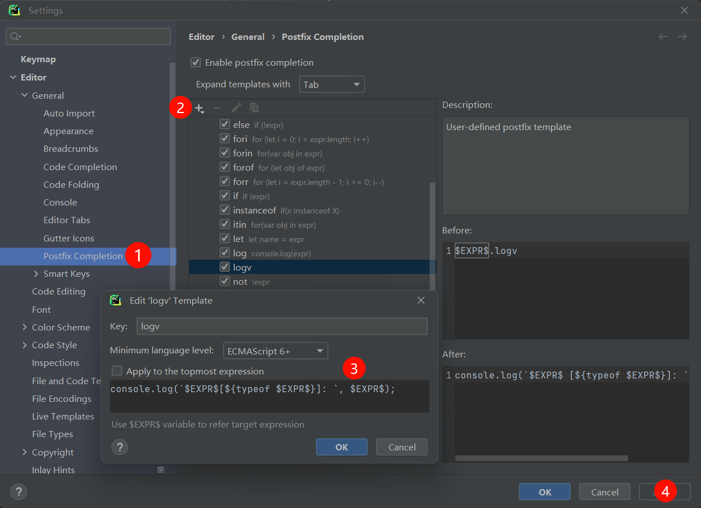This screenshot has width=701, height=508.
Task: Expand the Smart Keys tree node
Action: pyautogui.click(x=37, y=274)
